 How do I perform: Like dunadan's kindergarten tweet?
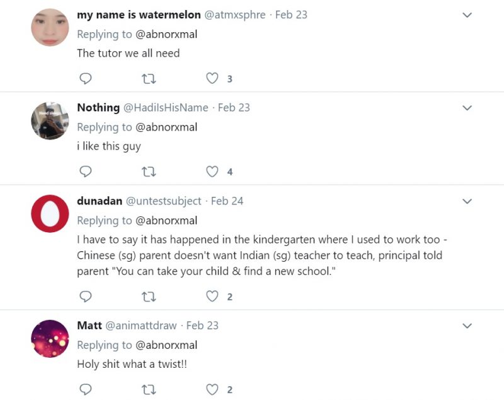point(212,296)
